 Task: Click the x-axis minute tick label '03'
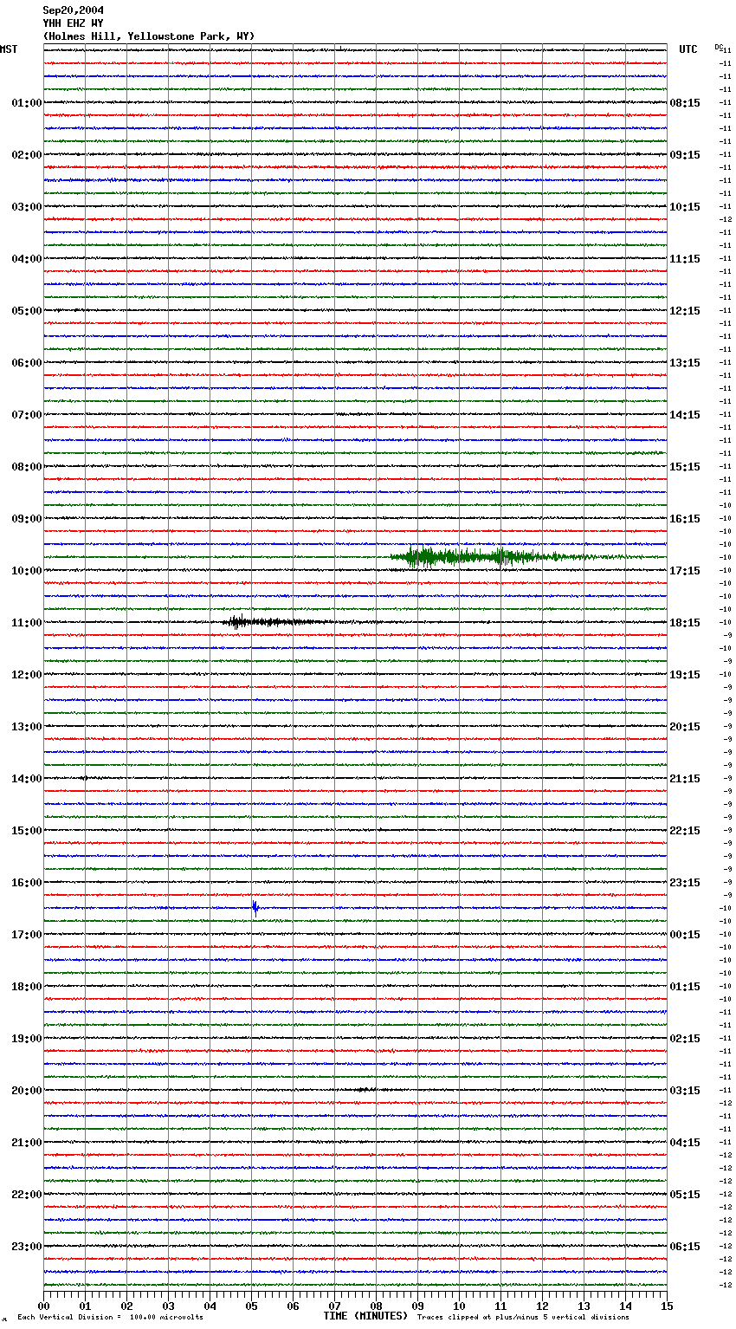[169, 1306]
